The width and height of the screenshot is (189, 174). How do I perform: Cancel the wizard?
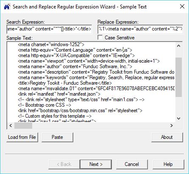point(132,164)
